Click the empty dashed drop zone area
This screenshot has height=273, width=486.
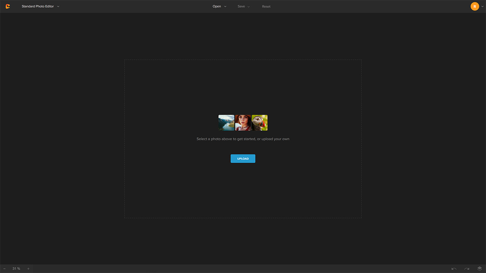(x=243, y=190)
